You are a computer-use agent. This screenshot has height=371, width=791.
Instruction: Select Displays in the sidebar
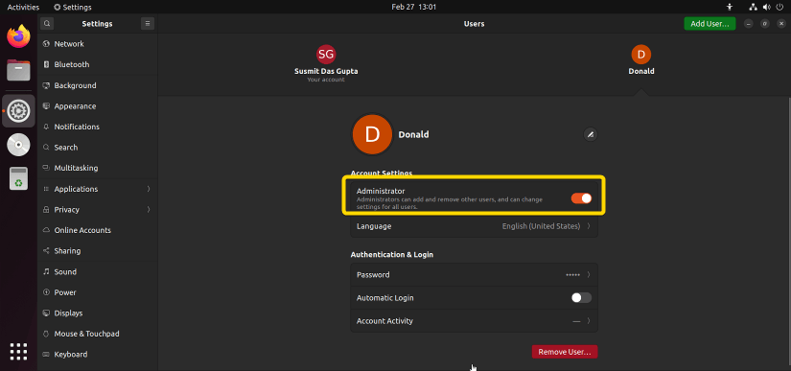point(98,313)
